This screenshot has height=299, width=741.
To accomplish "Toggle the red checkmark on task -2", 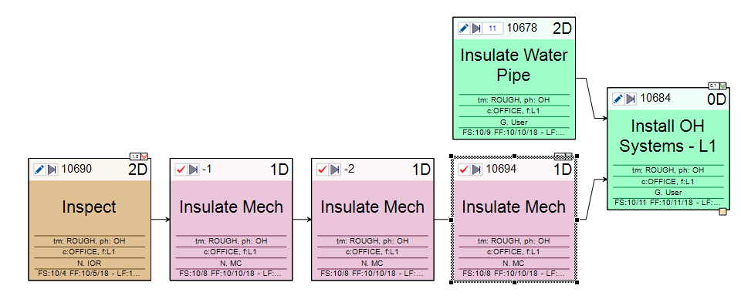I will tap(323, 170).
